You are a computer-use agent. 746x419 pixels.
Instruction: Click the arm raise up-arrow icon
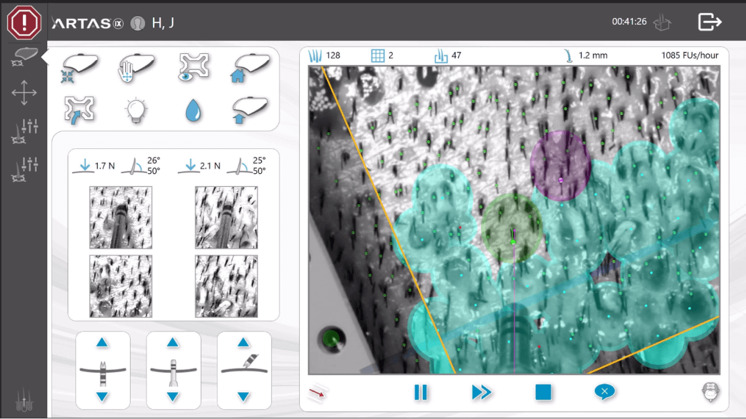coord(251,110)
